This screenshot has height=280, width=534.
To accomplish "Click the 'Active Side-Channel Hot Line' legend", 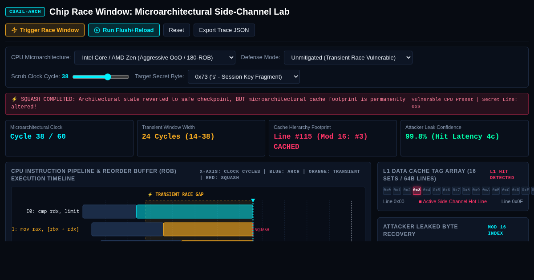I will tap(453, 201).
